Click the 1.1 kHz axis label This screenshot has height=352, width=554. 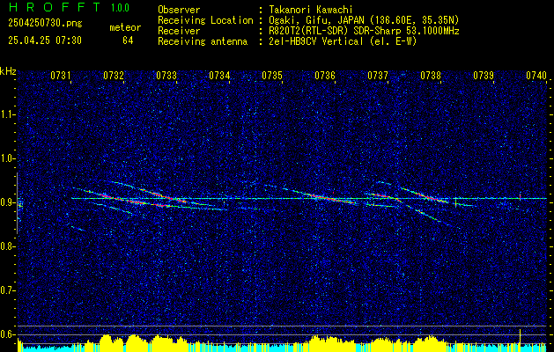tap(8, 114)
